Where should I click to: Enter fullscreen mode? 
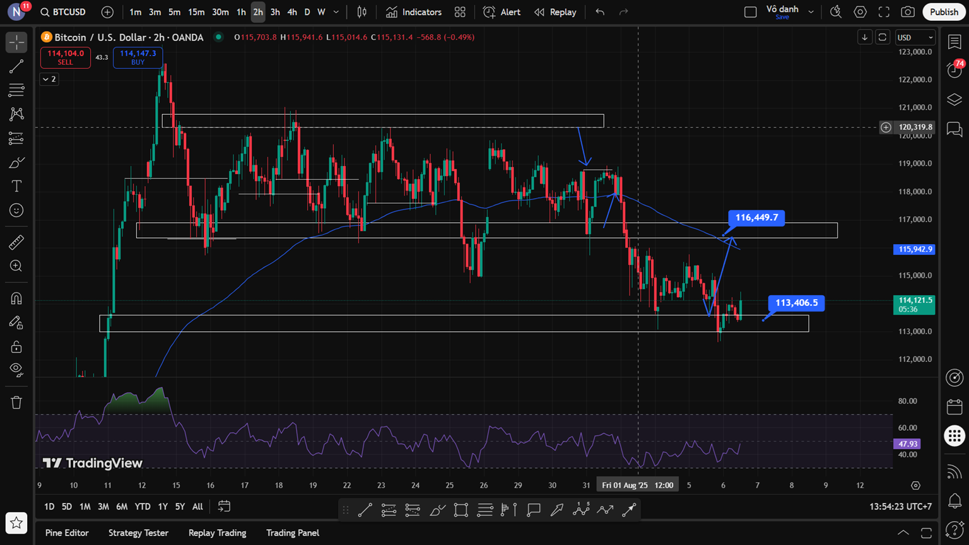884,12
